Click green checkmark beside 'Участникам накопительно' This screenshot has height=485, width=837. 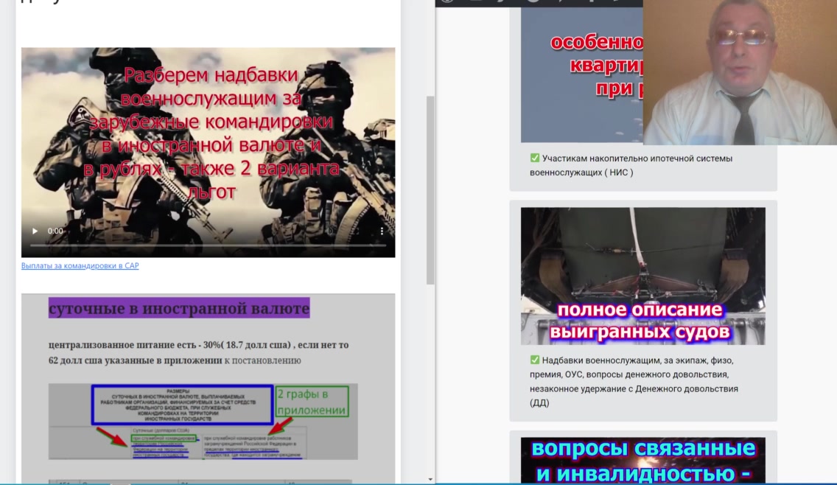coord(535,158)
